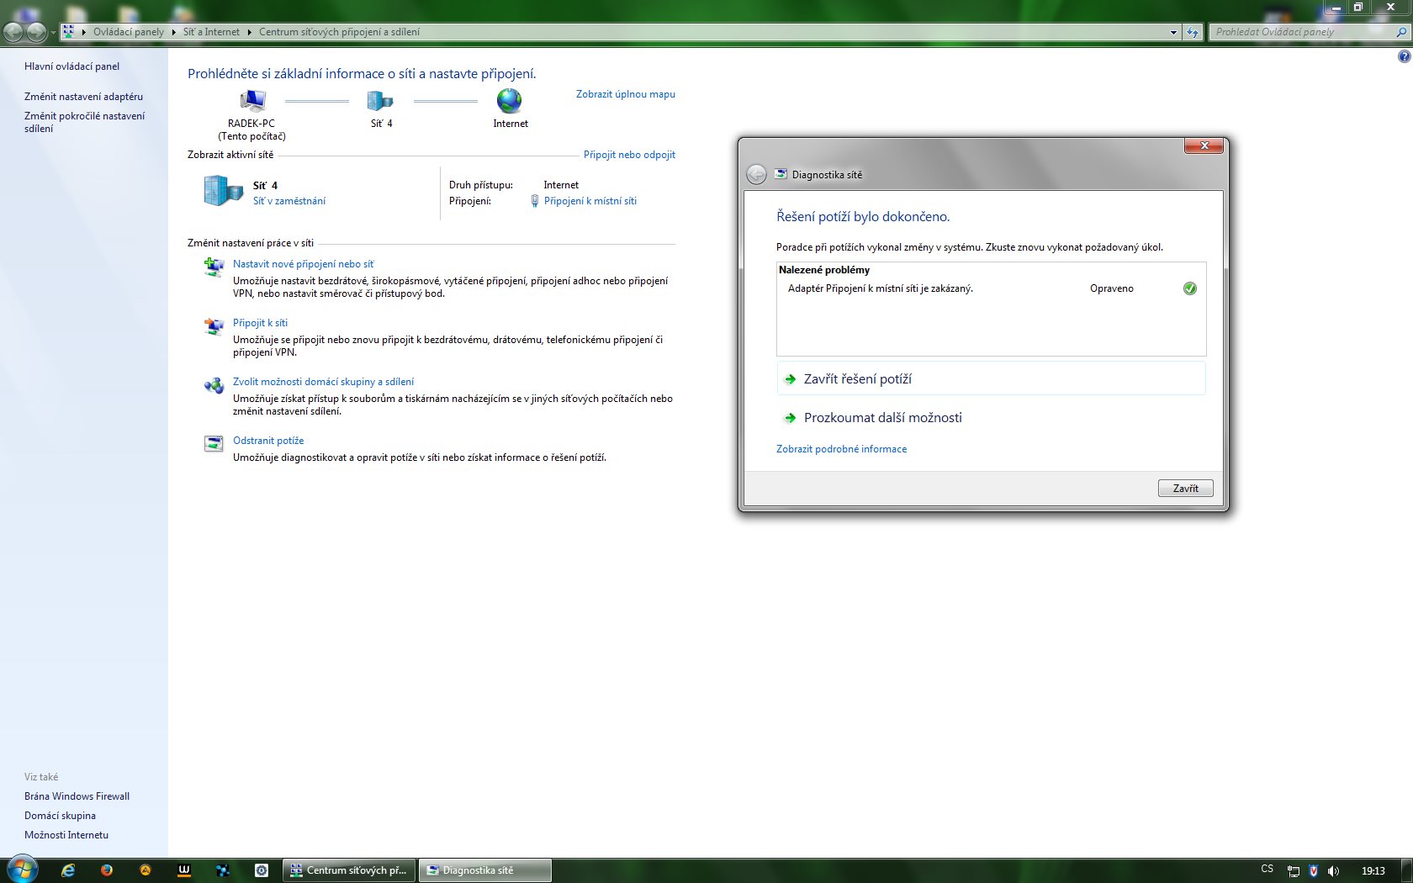The height and width of the screenshot is (883, 1413).
Task: Click the CS language indicator
Action: click(x=1267, y=869)
